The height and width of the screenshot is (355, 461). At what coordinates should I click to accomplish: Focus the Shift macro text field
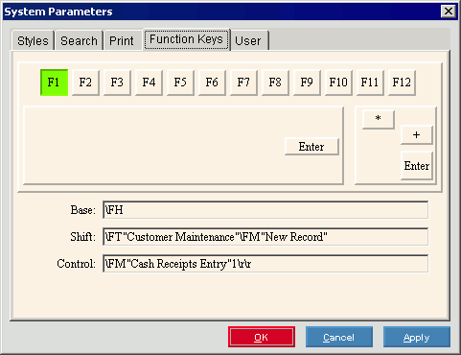pyautogui.click(x=265, y=237)
